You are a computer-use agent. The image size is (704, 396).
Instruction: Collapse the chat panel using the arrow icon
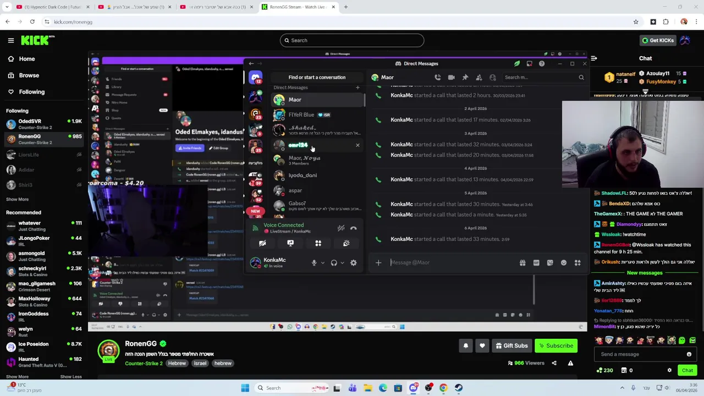point(593,58)
